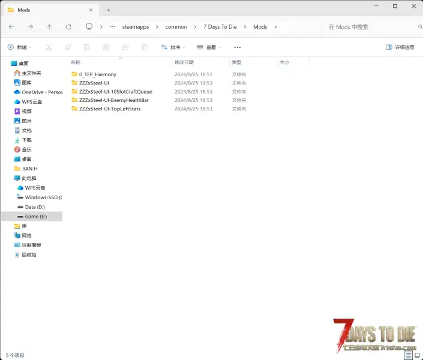The image size is (423, 360).
Task: Open 回收站 (Recycle Bin) in sidebar
Action: [x=25, y=255]
